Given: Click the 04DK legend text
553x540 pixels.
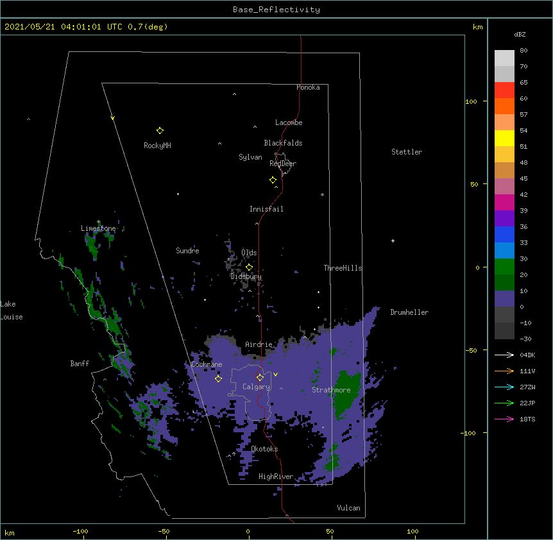Looking at the screenshot, I should click(x=527, y=355).
